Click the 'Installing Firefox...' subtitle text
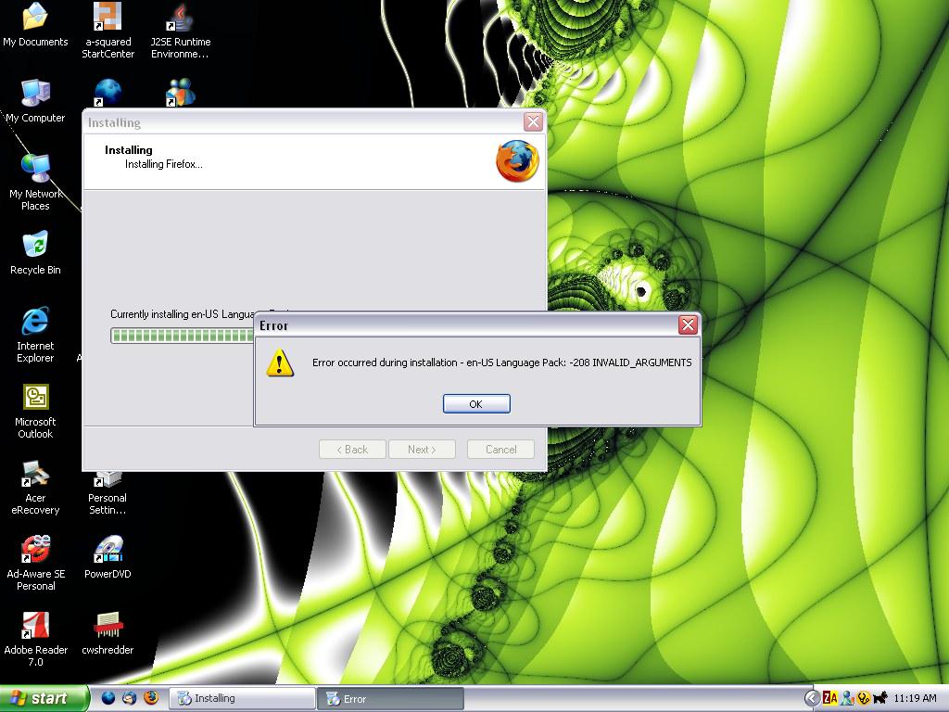Image resolution: width=949 pixels, height=712 pixels. tap(163, 164)
